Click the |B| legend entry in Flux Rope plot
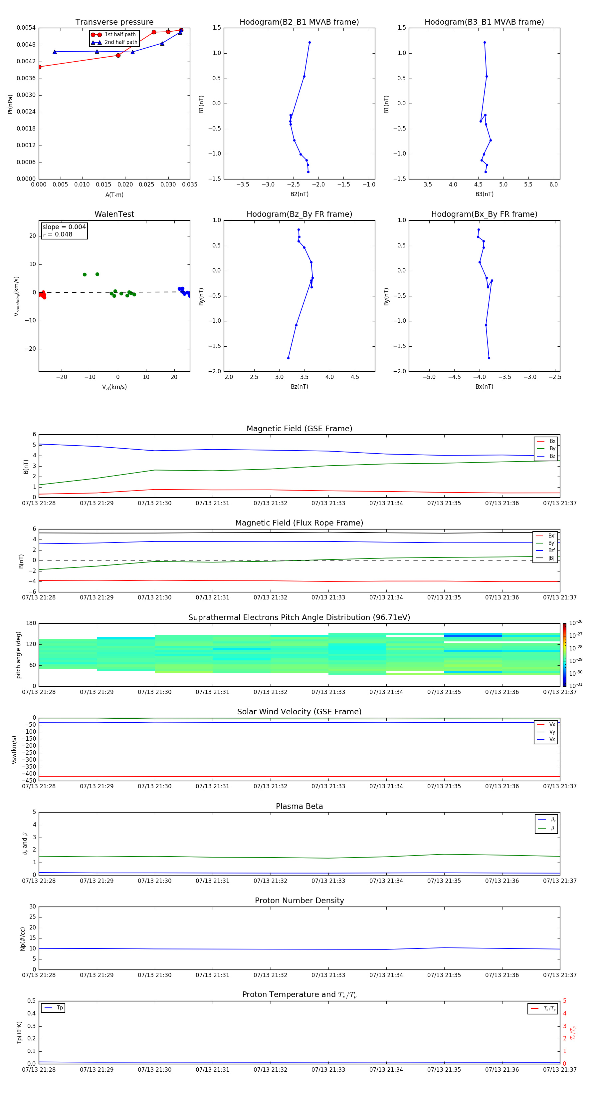 pos(545,558)
